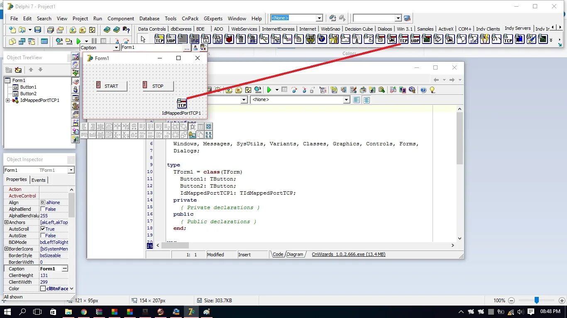567x318 pixels.
Task: Click the lock controls icon in alignment palette
Action: tap(192, 135)
